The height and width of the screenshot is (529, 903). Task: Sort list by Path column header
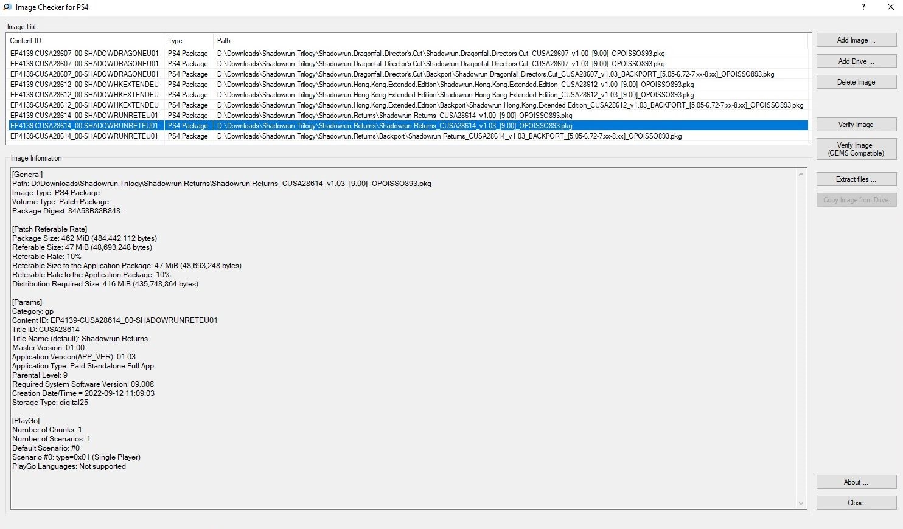coord(511,41)
